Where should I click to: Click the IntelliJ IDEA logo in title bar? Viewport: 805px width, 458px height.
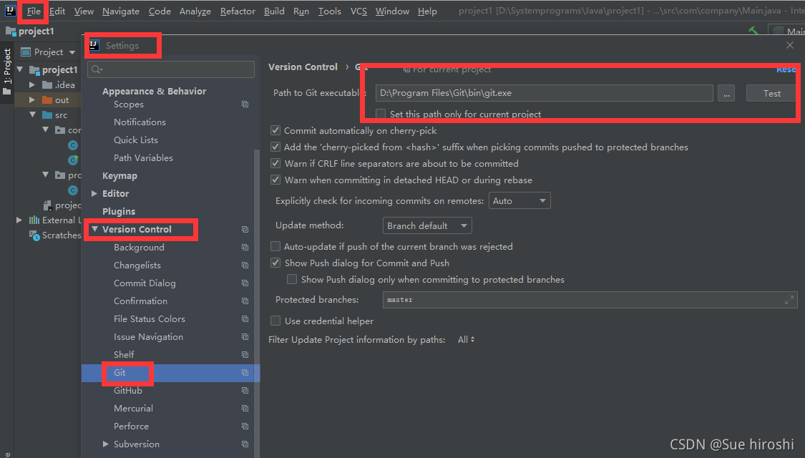coord(10,10)
